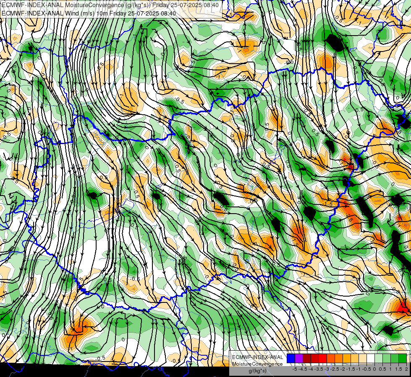Screen dimensions: 411x377
Task: Pick the orange-red swatch between -3 and -2.5
Action: click(x=331, y=359)
